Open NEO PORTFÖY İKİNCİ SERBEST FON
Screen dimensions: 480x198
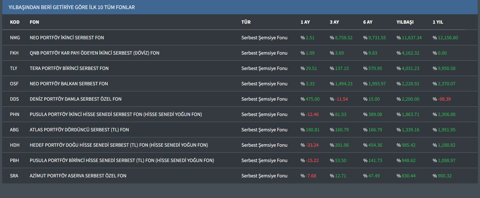(67, 38)
